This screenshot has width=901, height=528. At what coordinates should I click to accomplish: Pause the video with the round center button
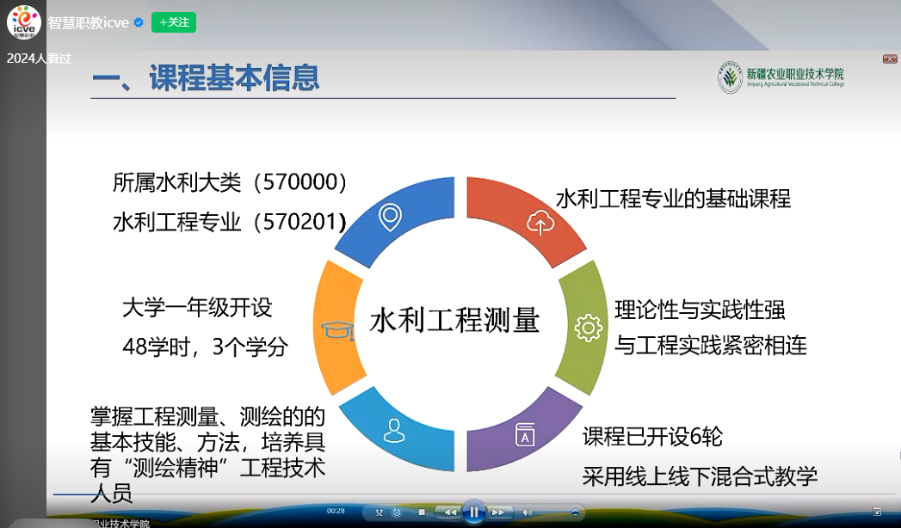[473, 512]
